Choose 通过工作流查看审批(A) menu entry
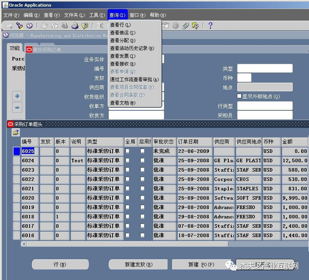 tap(135, 79)
